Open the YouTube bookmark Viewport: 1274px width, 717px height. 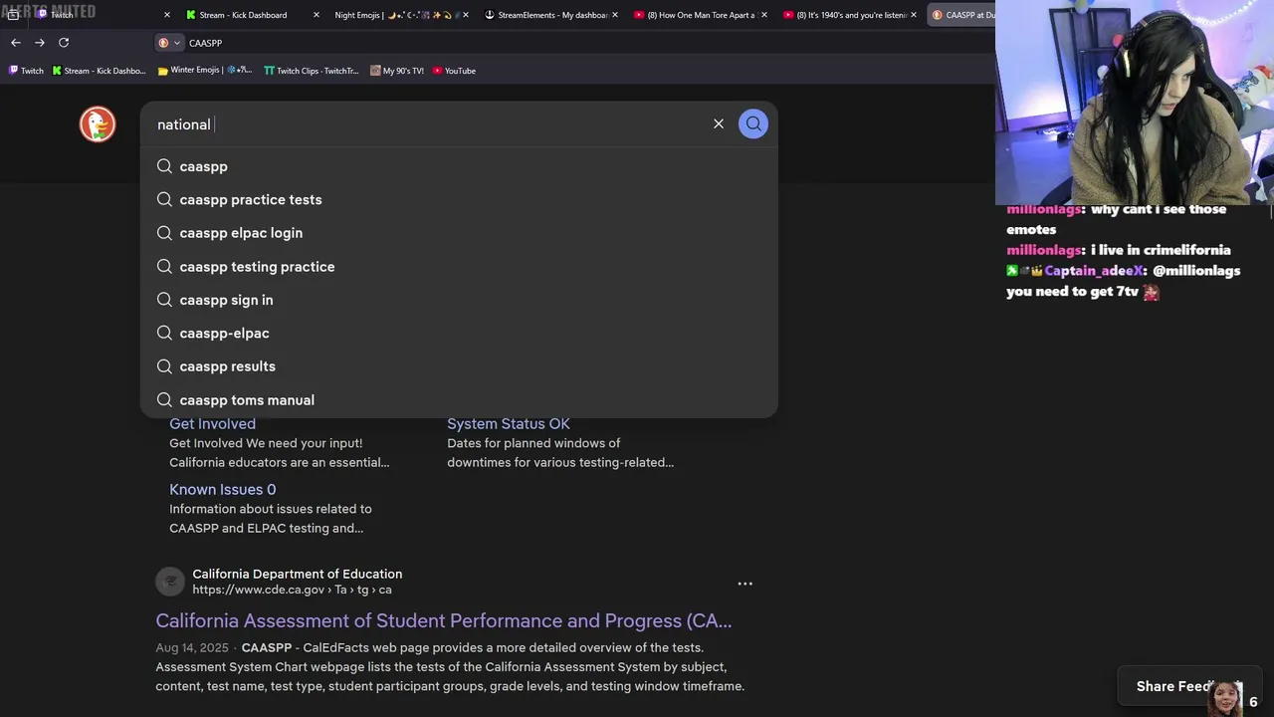tap(454, 71)
